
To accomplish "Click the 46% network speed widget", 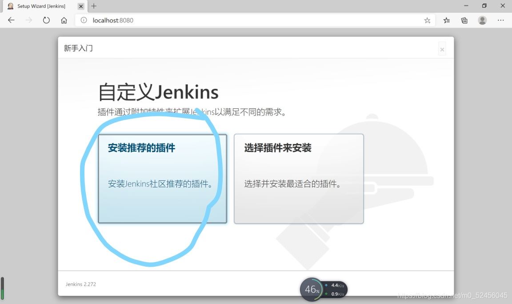I will 323,289.
